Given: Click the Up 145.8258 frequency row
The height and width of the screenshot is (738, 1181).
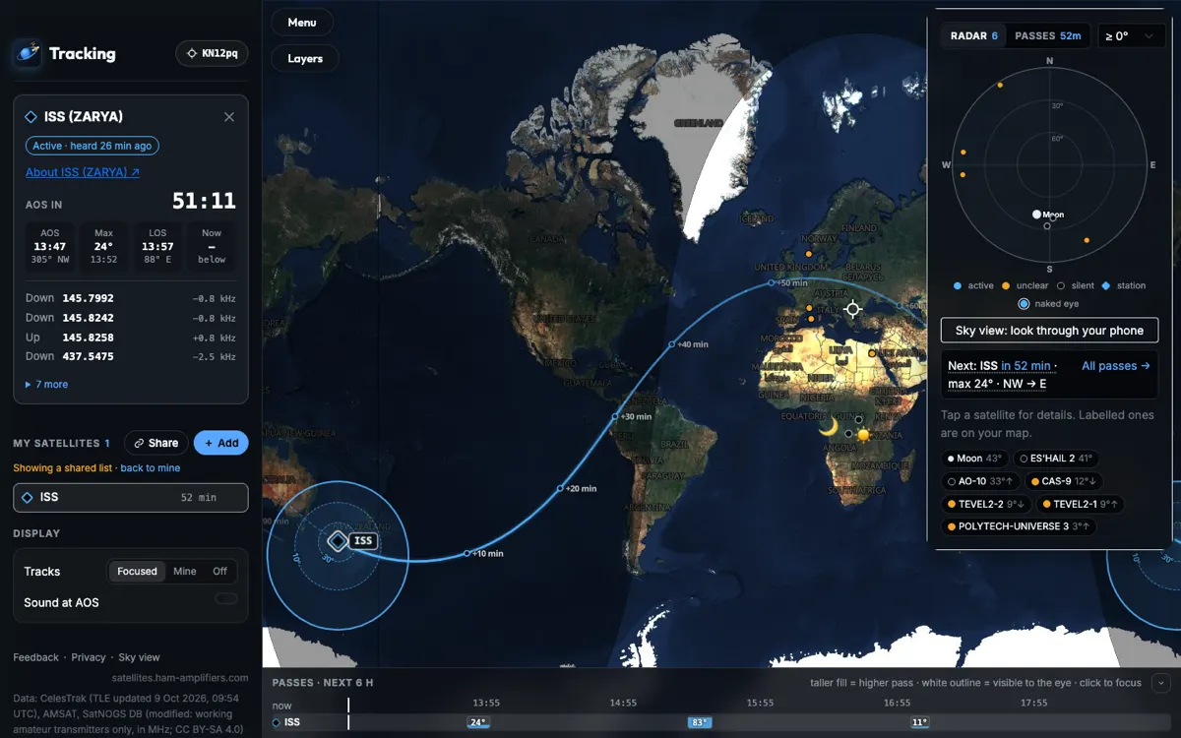Looking at the screenshot, I should [131, 338].
